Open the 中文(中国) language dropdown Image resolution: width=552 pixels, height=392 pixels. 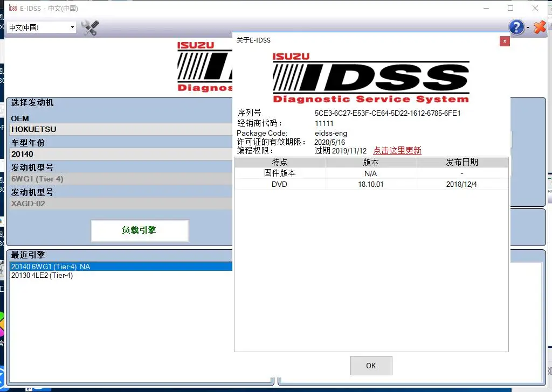41,27
